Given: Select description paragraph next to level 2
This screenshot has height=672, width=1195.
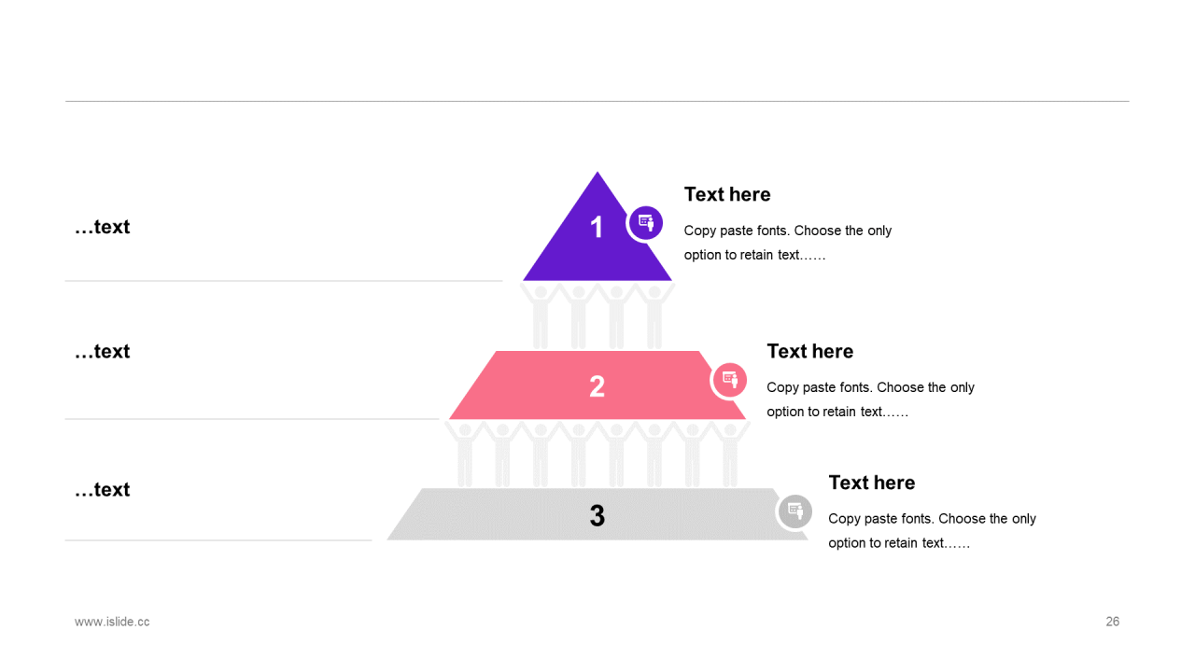Looking at the screenshot, I should [x=871, y=399].
